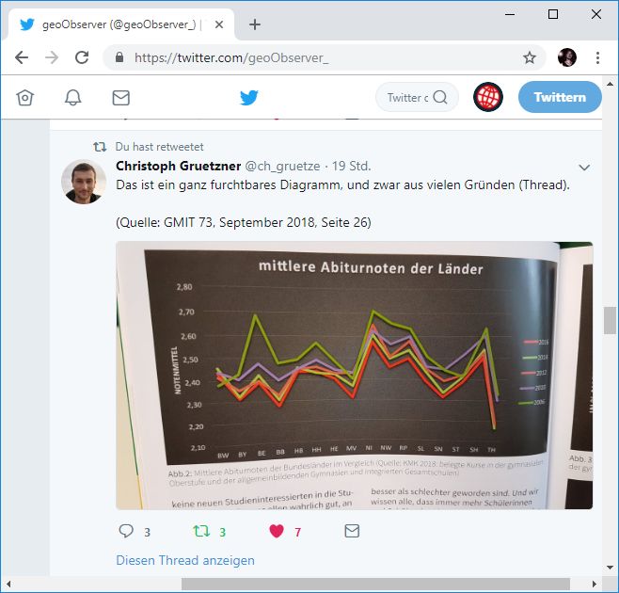
Task: Select the geoObserver browser tab
Action: (x=119, y=24)
